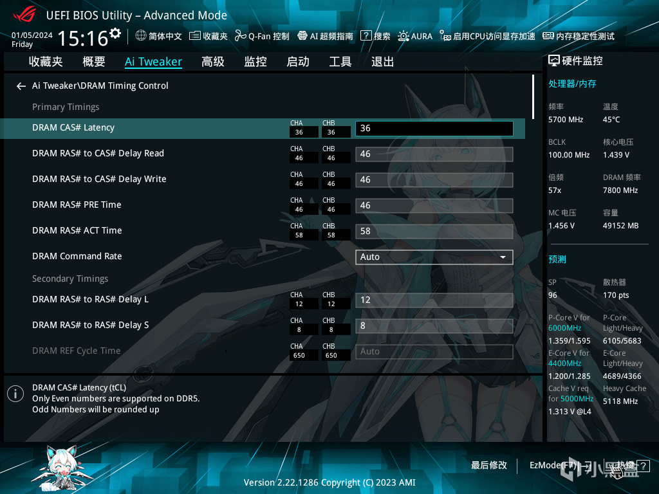Click the DRAM RAS# ACT Time field

coord(434,232)
